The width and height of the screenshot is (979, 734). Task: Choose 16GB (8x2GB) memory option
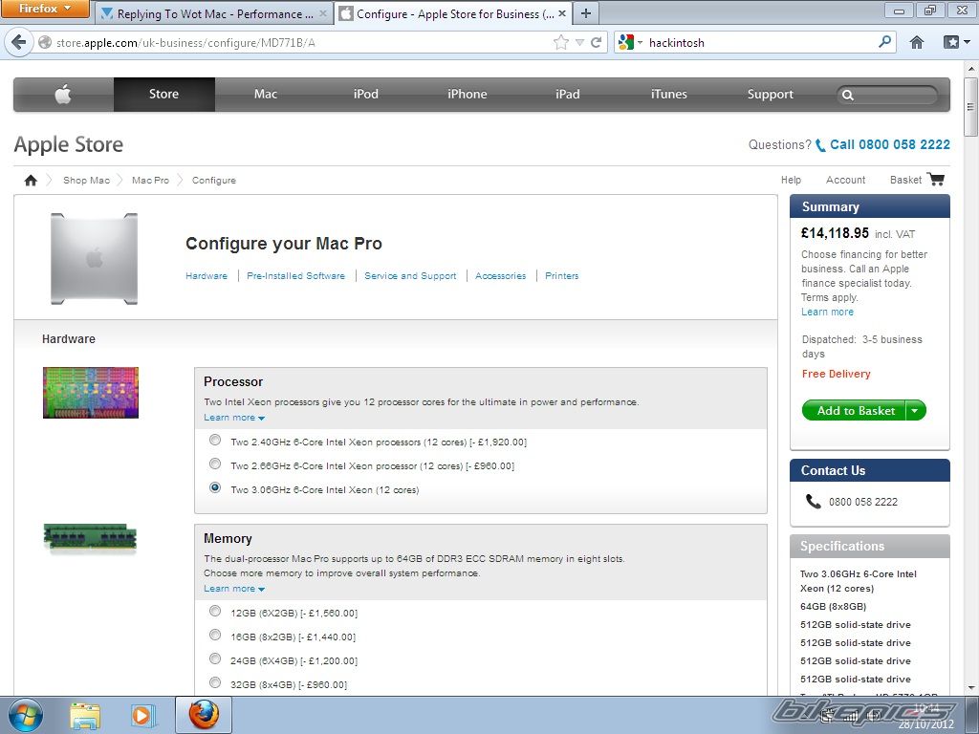tap(215, 636)
